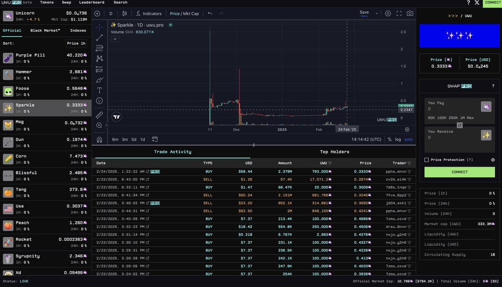
Task: Open the candlestick chart style menu
Action: click(x=124, y=13)
